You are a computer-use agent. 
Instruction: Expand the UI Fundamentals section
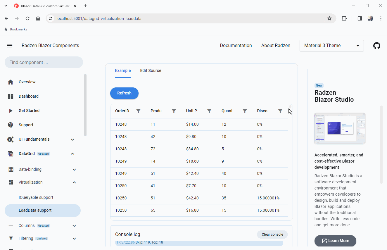(72, 139)
